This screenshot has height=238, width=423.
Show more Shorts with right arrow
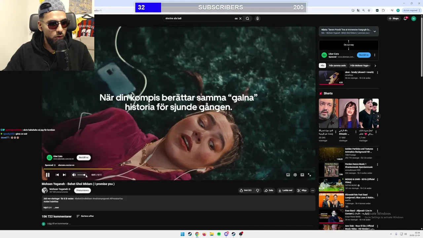(378, 116)
